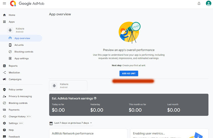This screenshot has width=213, height=138.
Task: Click the ADD AD UNIT button
Action: [x=129, y=73]
